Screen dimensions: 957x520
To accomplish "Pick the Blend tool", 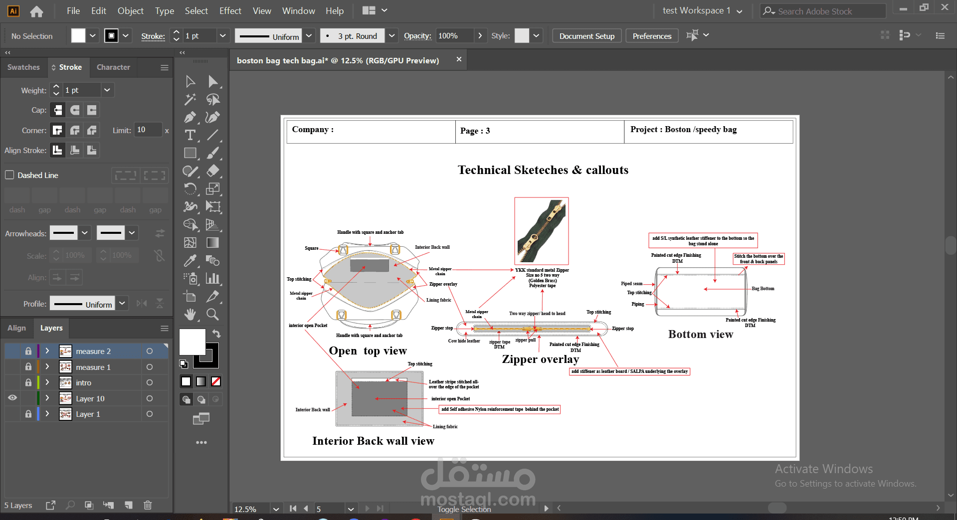I will pos(213,261).
